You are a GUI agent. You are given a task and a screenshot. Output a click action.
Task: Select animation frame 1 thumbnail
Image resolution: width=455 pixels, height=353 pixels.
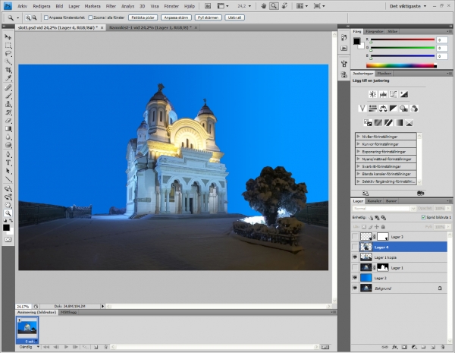[x=27, y=329]
